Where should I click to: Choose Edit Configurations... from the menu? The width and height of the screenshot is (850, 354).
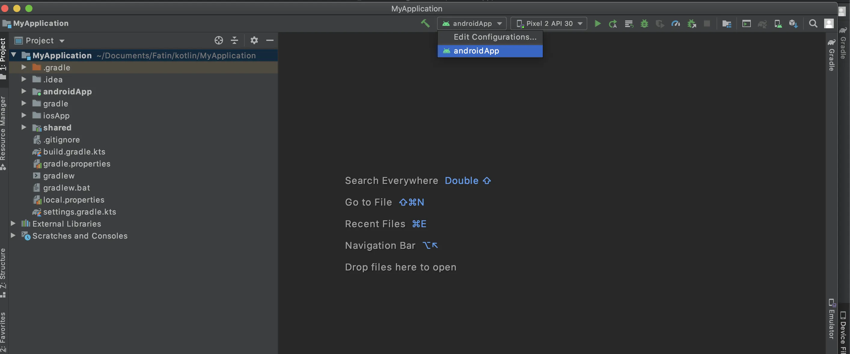(x=495, y=37)
